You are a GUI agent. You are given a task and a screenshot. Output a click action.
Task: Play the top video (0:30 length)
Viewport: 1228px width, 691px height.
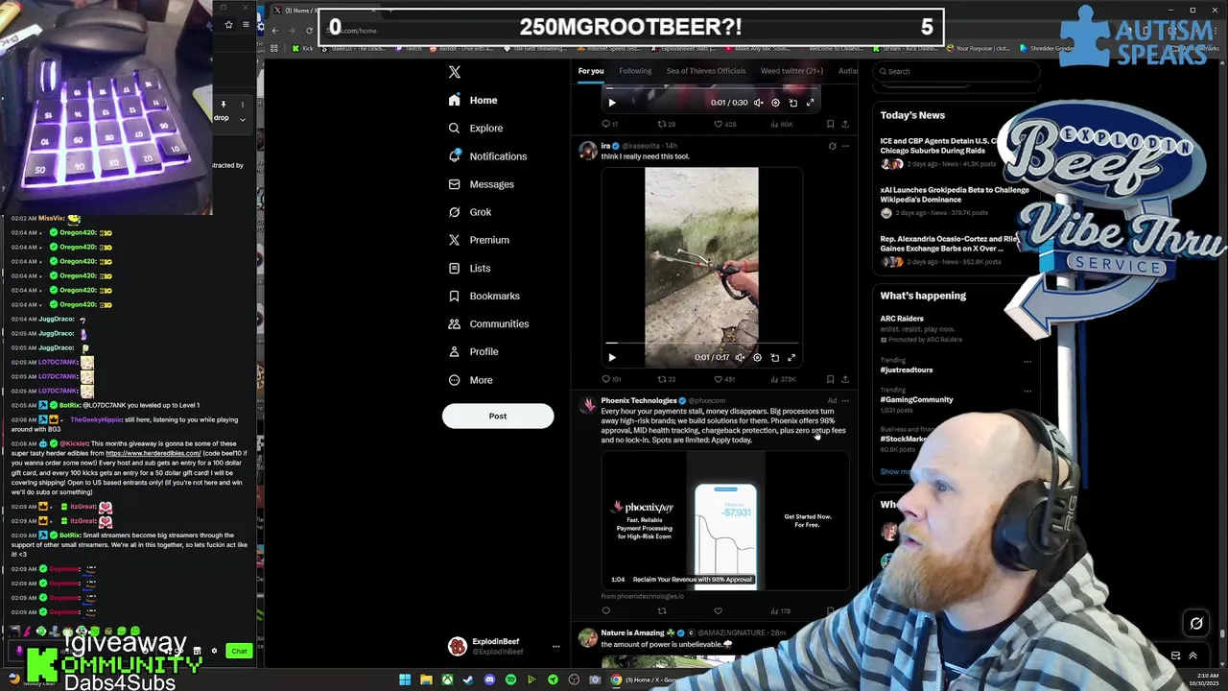click(x=612, y=103)
